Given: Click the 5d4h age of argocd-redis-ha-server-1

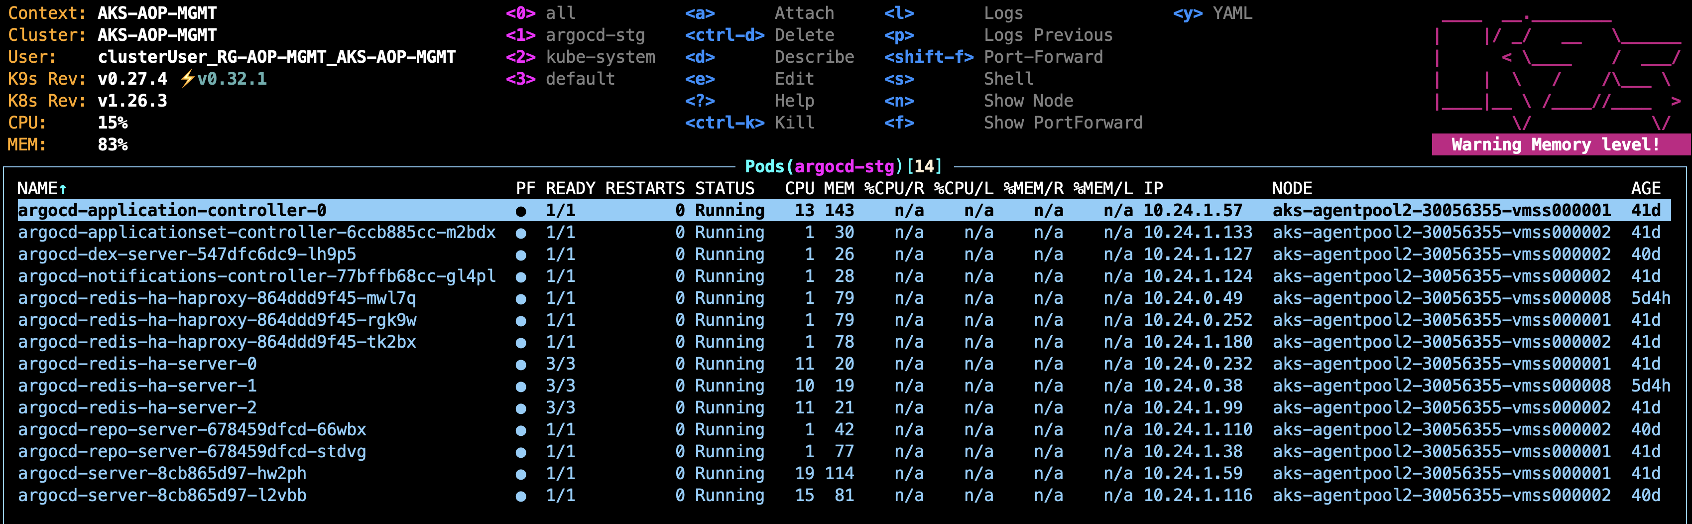Looking at the screenshot, I should (x=1651, y=386).
